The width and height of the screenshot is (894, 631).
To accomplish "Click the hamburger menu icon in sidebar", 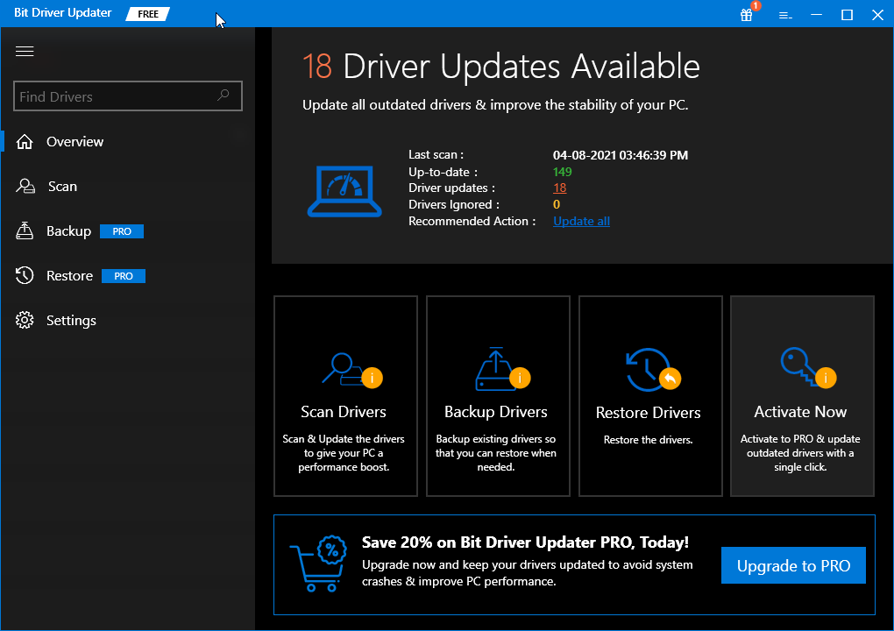I will click(25, 52).
